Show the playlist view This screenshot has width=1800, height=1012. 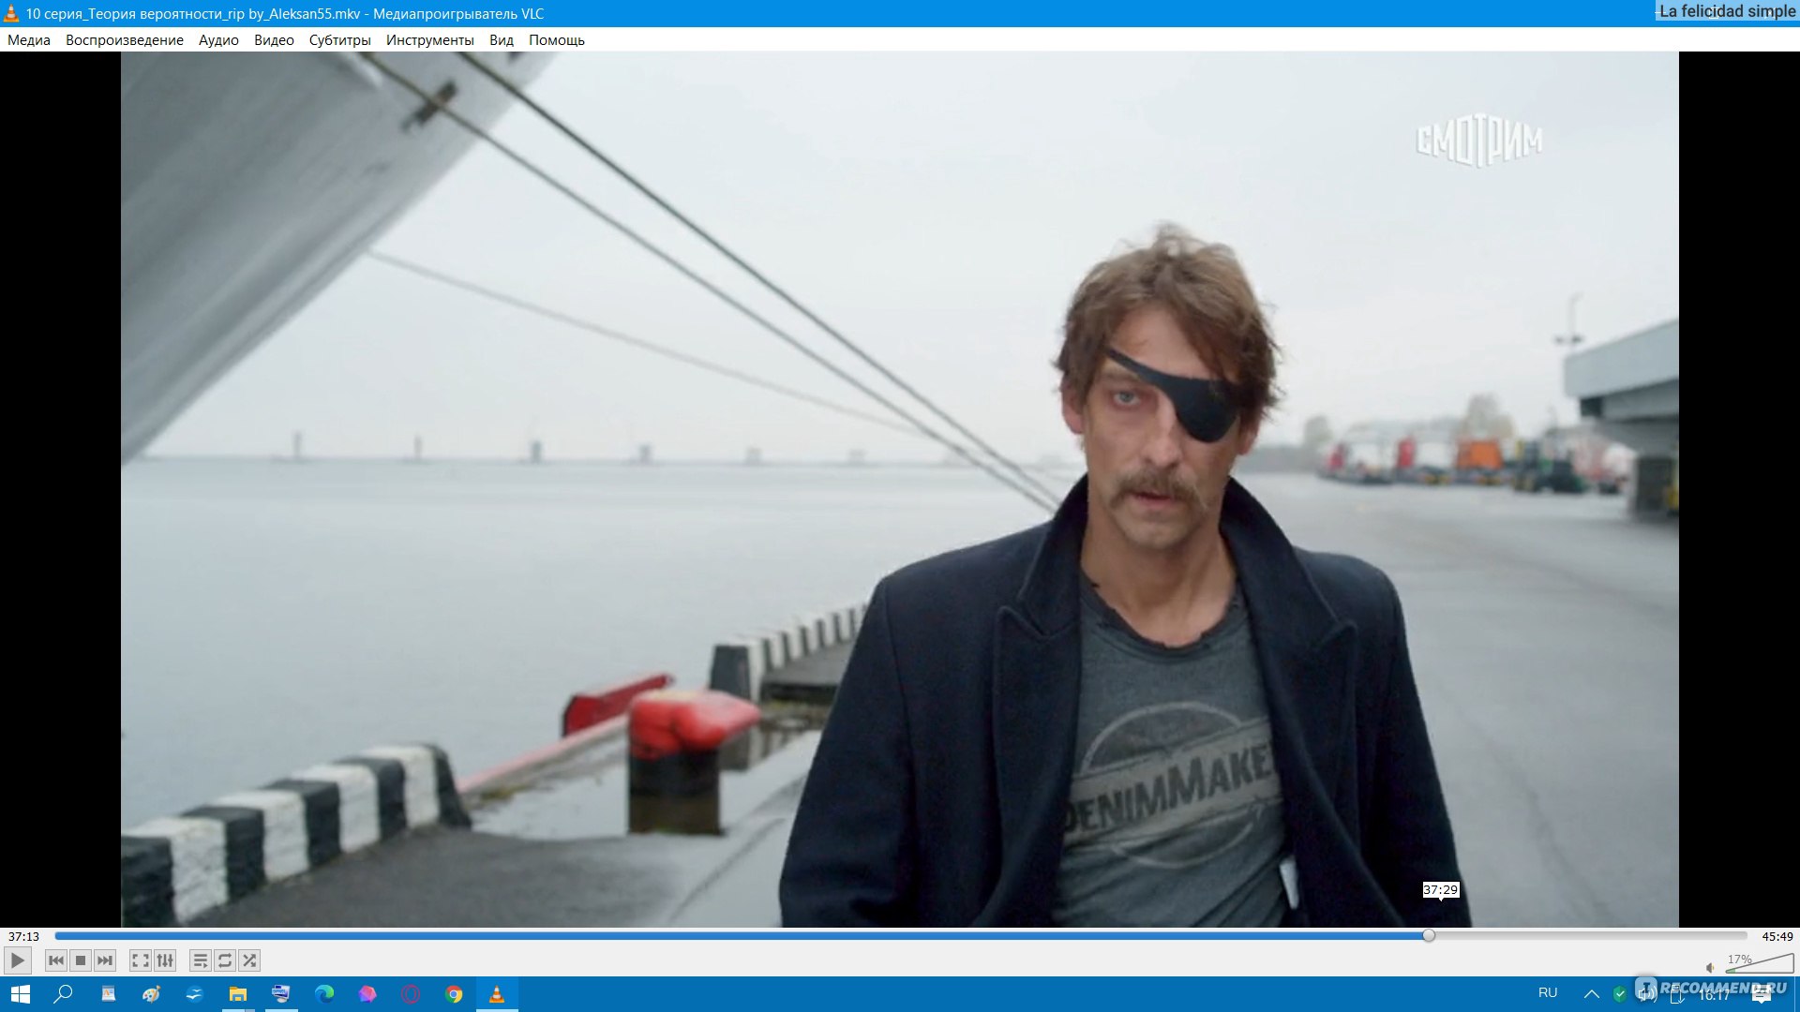(200, 960)
